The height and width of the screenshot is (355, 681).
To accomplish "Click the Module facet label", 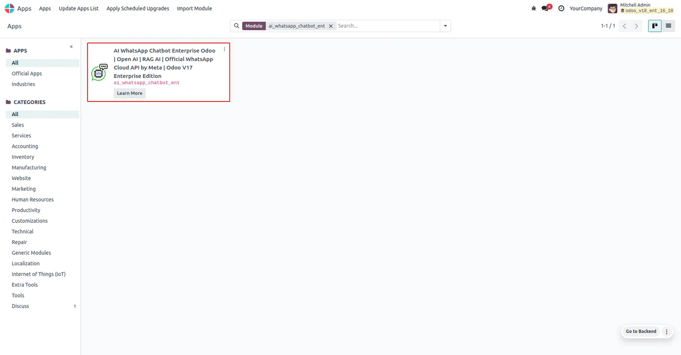I will 254,26.
